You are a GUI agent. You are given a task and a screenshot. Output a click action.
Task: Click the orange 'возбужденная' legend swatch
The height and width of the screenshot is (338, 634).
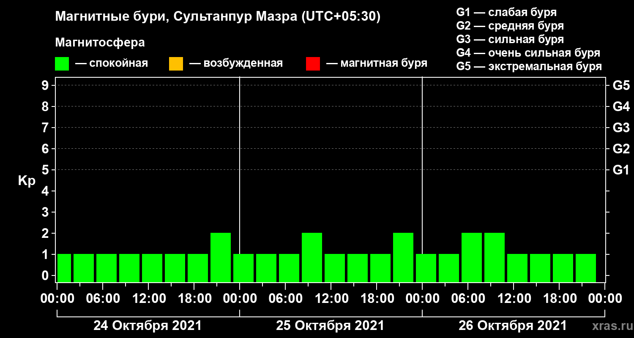coord(176,64)
